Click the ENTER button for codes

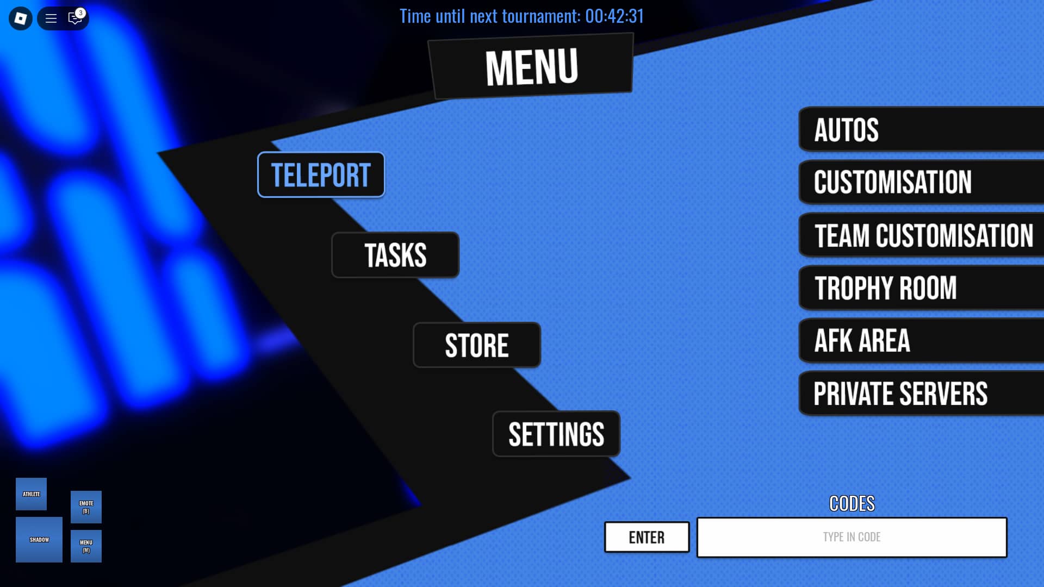coord(646,538)
